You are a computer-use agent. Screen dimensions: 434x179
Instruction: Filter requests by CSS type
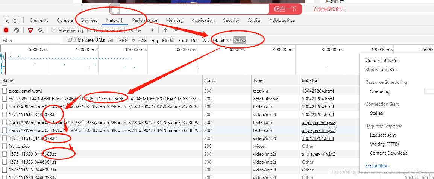143,40
